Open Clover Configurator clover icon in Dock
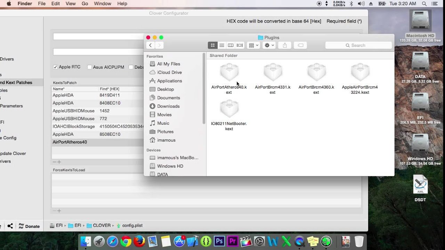This screenshot has height=250, width=445. tap(326, 241)
